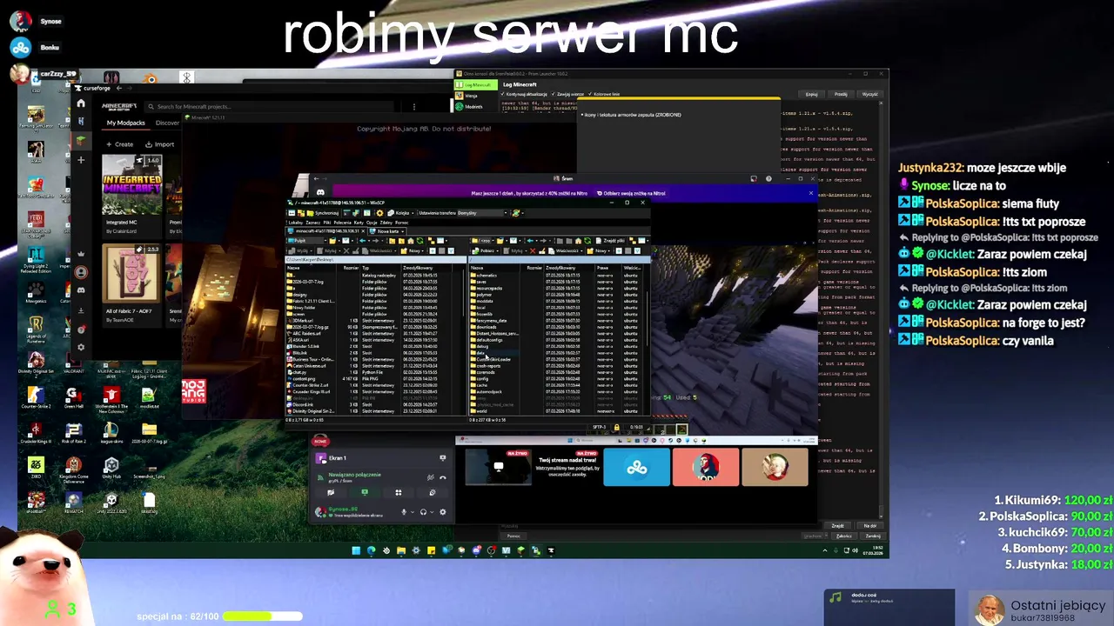The image size is (1114, 626).
Task: Select world folder in WinSCP remote list
Action: (481, 411)
